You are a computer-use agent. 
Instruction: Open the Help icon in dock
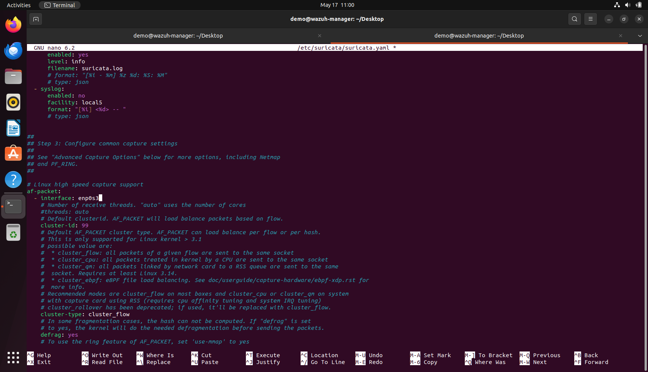point(13,180)
